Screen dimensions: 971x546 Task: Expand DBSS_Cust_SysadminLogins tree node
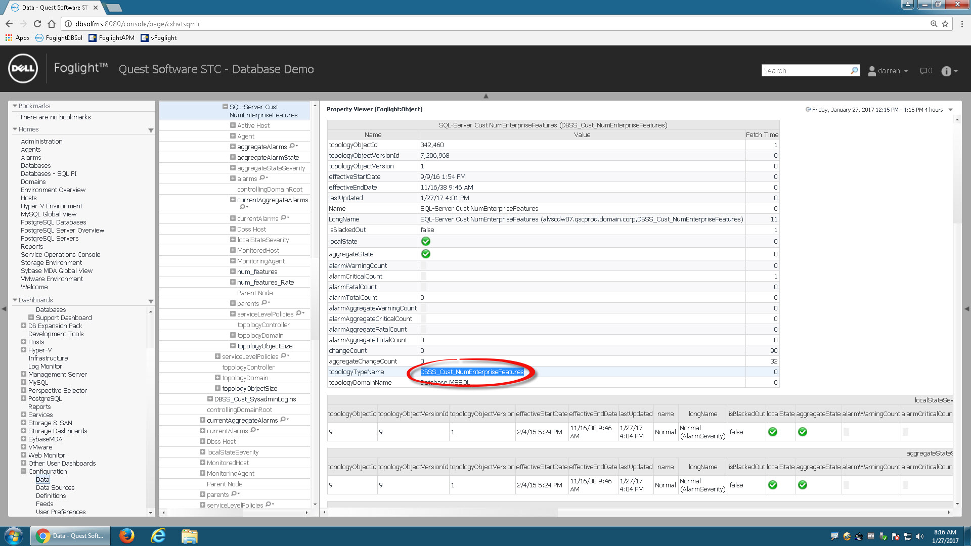click(x=210, y=399)
